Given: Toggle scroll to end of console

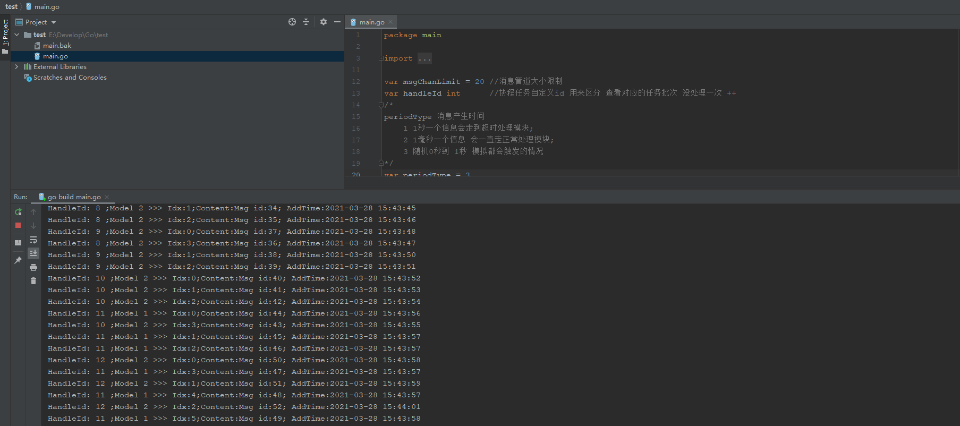Looking at the screenshot, I should 33,253.
